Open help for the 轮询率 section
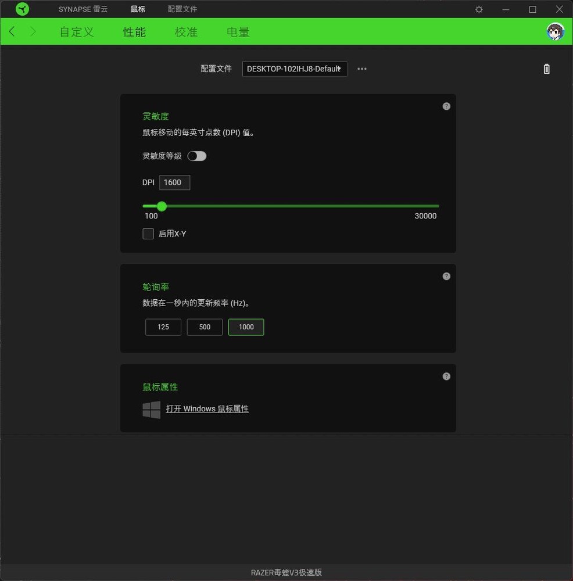Screen dimensions: 573x581 [x=446, y=277]
